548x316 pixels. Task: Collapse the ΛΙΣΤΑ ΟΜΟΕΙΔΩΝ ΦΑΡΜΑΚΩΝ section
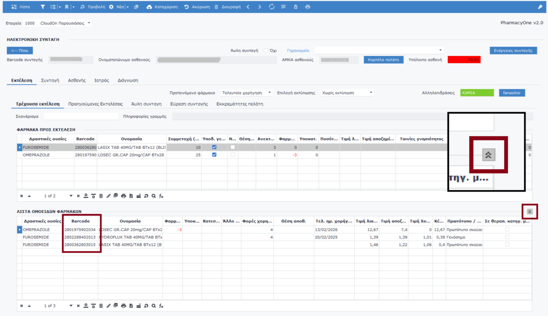(x=529, y=211)
